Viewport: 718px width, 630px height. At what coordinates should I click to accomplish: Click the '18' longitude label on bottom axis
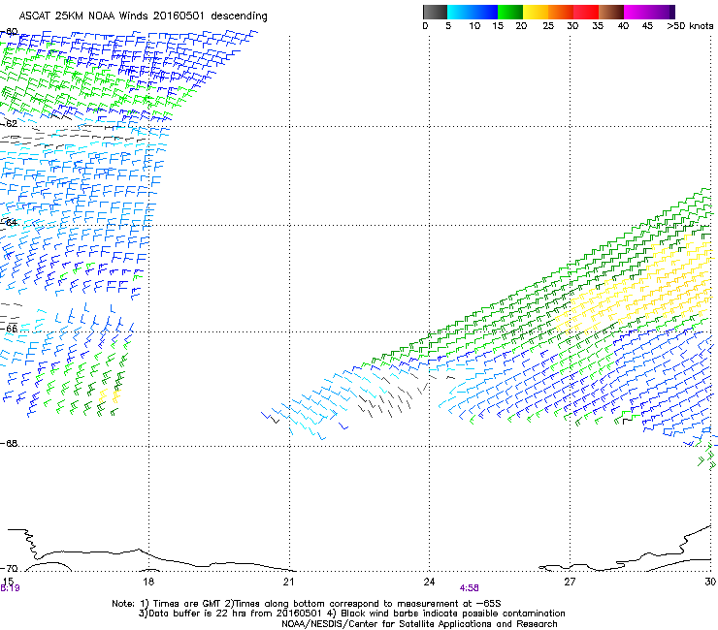[148, 582]
